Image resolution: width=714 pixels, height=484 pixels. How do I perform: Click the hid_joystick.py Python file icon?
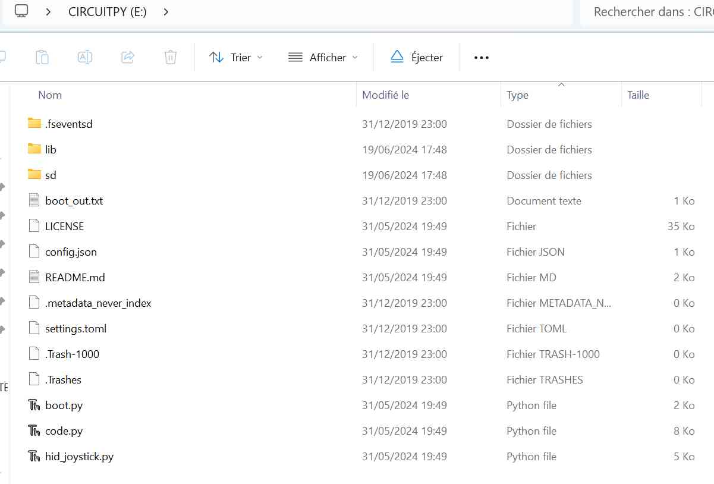34,456
